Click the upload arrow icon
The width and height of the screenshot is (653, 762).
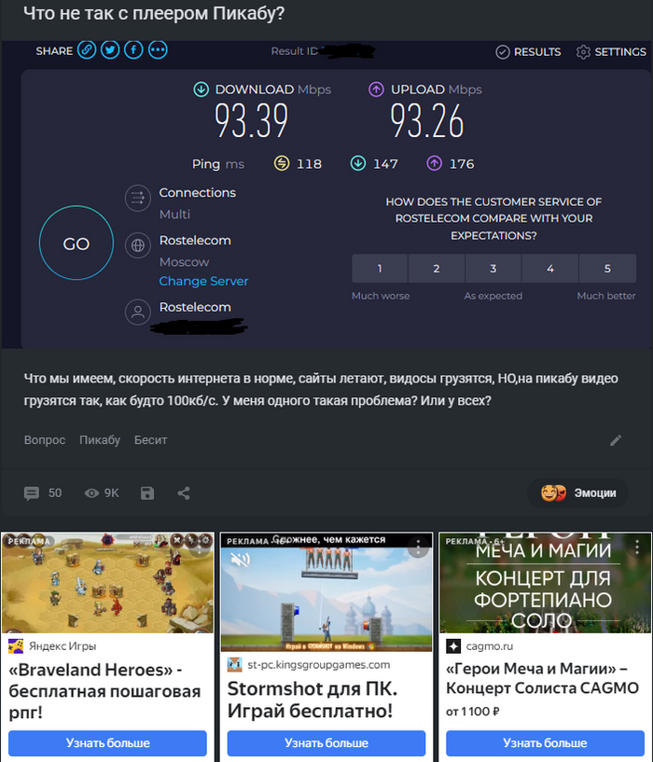click(376, 90)
